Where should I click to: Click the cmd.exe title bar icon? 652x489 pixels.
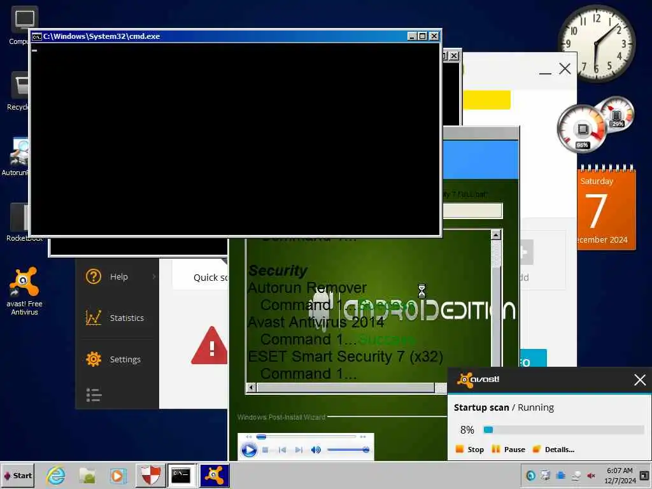tap(36, 36)
